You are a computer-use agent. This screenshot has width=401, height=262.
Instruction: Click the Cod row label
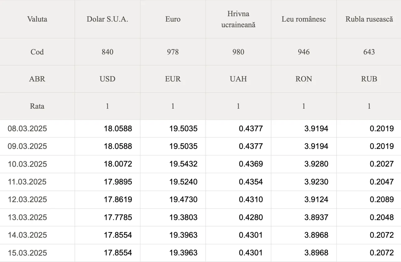pyautogui.click(x=37, y=52)
